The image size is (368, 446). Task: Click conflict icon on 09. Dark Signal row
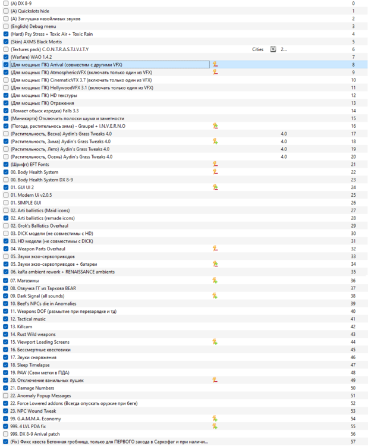(215, 296)
